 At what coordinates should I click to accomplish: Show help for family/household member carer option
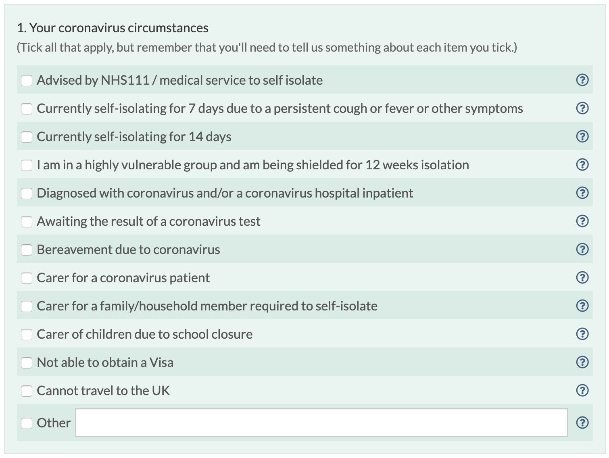coord(582,306)
